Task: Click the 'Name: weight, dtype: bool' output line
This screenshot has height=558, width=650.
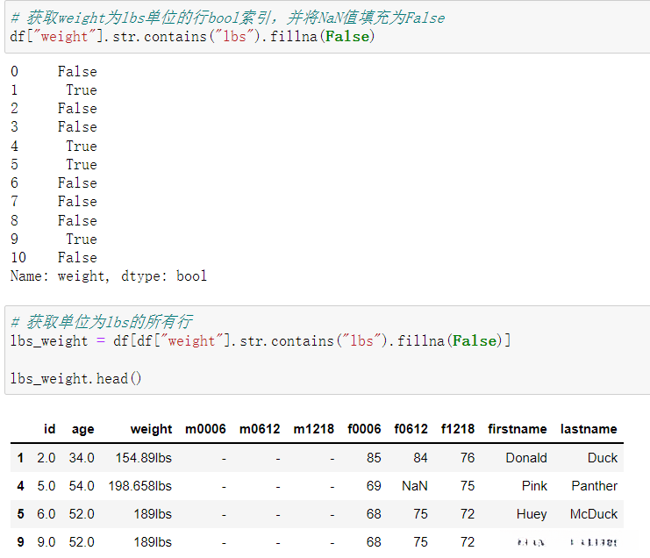Action: coord(109,276)
